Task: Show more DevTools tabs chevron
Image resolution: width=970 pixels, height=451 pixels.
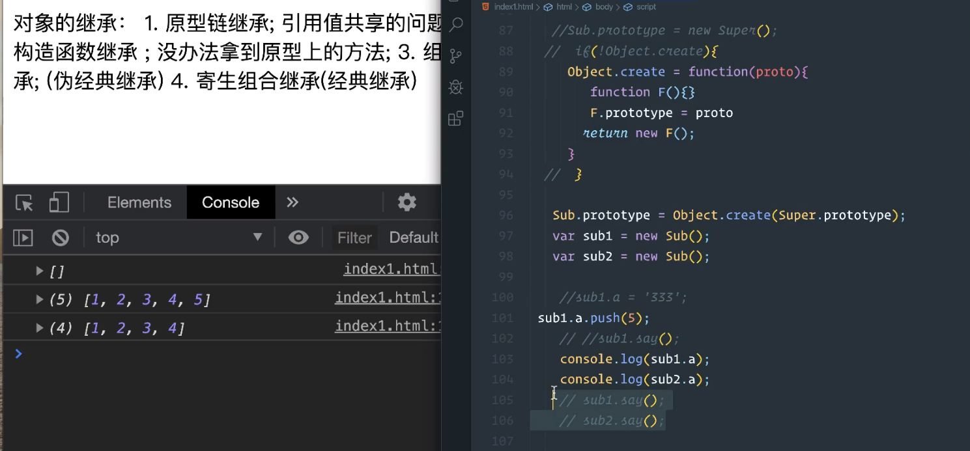Action: point(292,202)
